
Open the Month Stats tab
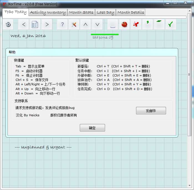point(81,12)
